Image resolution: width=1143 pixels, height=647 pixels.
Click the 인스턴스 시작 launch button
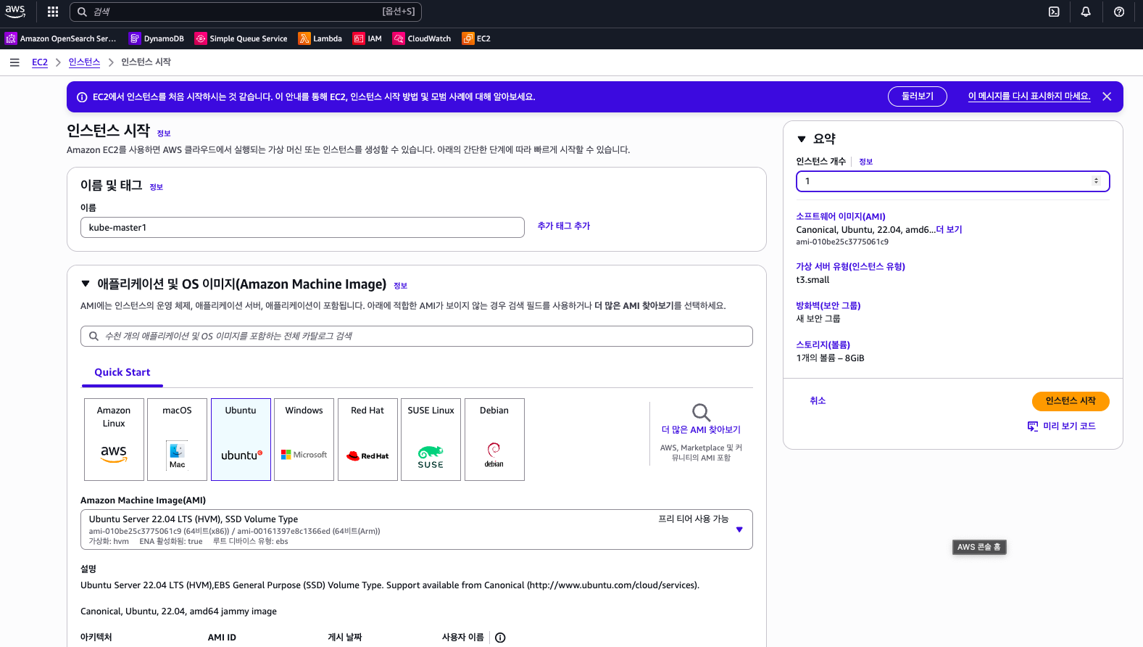click(x=1071, y=401)
